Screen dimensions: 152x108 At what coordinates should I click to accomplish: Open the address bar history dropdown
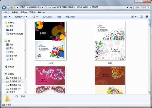pos(128,7)
